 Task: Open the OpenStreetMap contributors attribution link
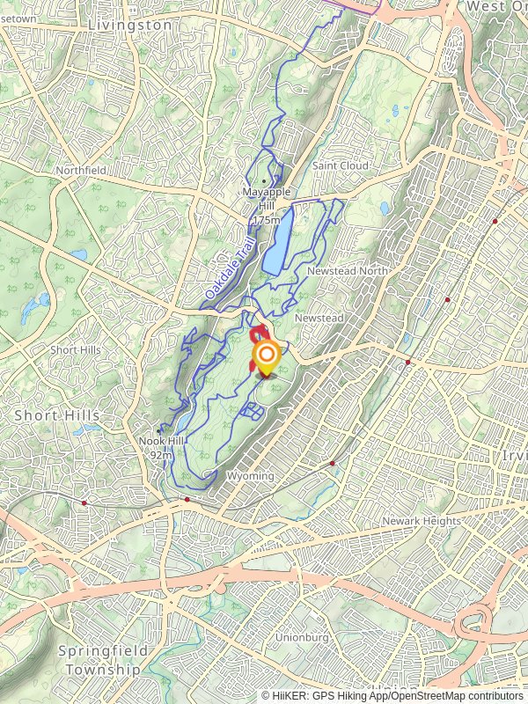(455, 696)
